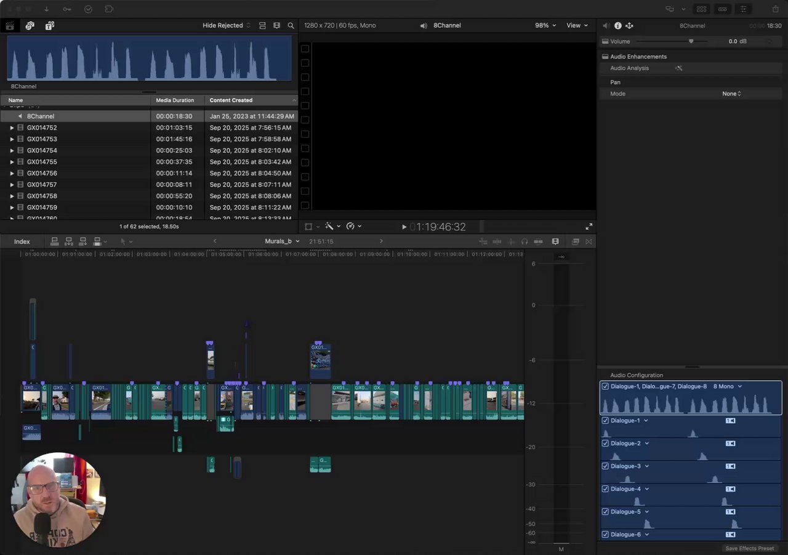Open the Pan Mode None dropdown
This screenshot has height=555, width=788.
731,94
